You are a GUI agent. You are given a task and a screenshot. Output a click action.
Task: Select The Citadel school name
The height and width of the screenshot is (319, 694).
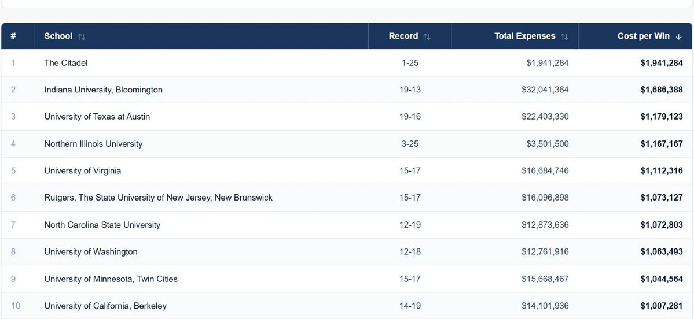click(66, 63)
